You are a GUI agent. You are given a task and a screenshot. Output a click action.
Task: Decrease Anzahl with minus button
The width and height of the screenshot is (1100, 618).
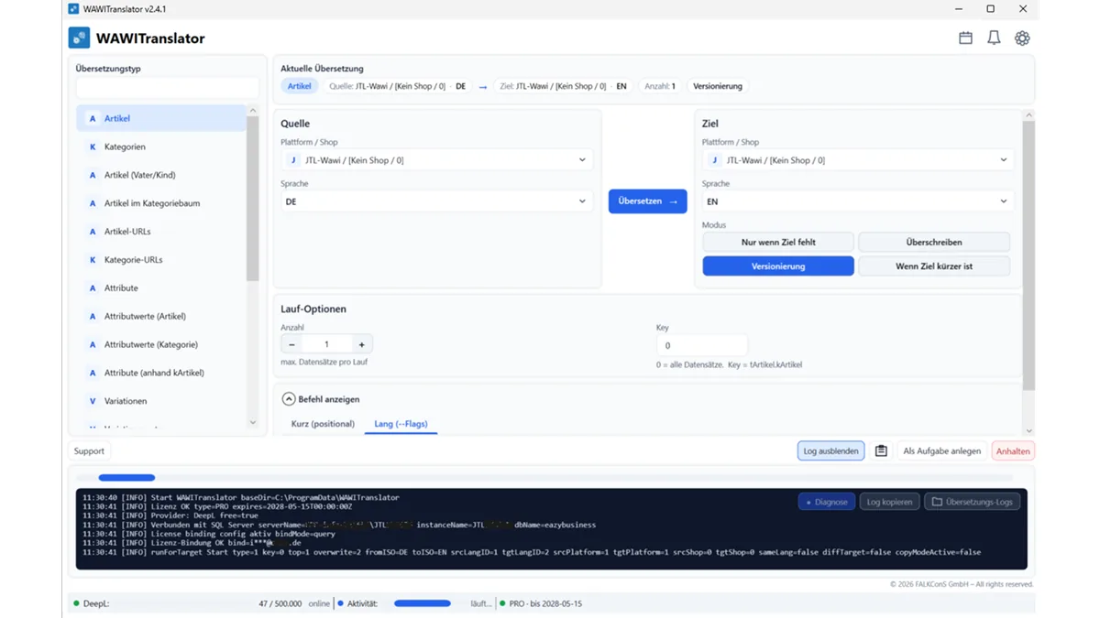point(291,344)
